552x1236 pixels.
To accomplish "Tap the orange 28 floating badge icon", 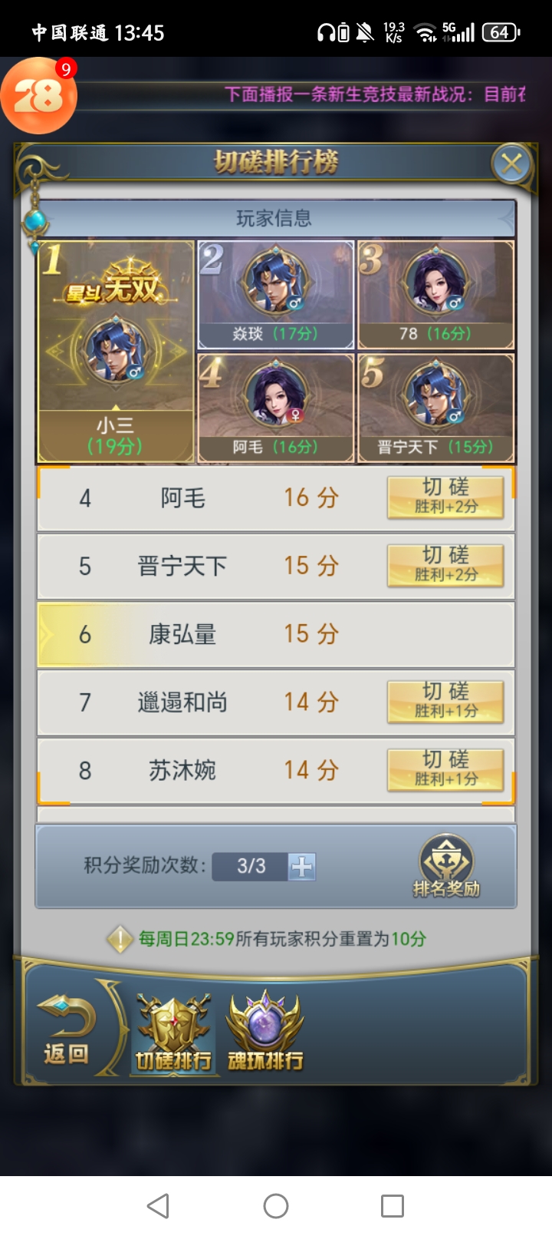I will 38,96.
